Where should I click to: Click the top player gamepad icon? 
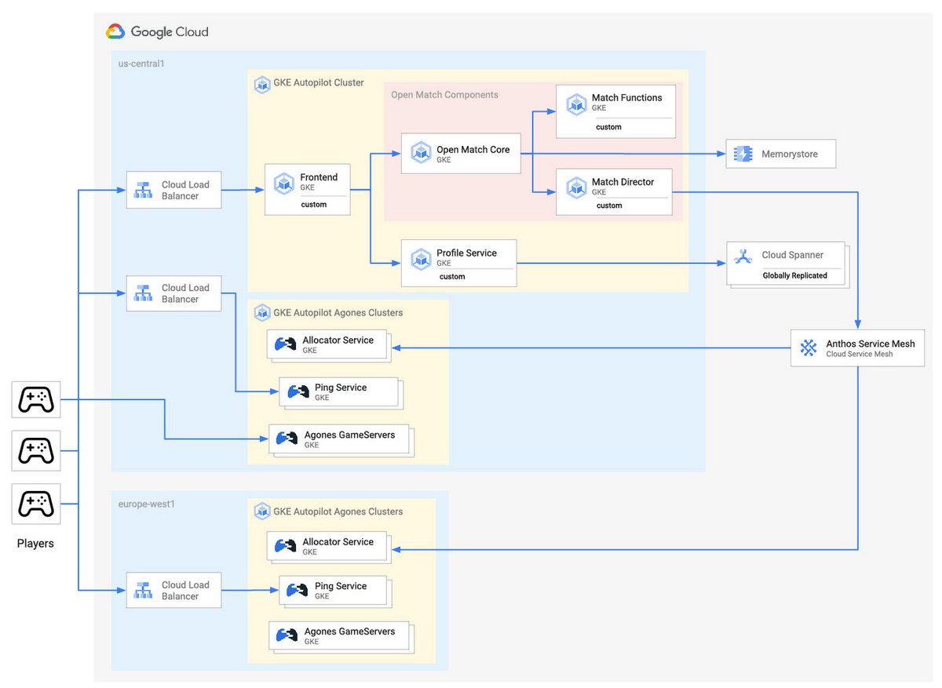click(36, 399)
